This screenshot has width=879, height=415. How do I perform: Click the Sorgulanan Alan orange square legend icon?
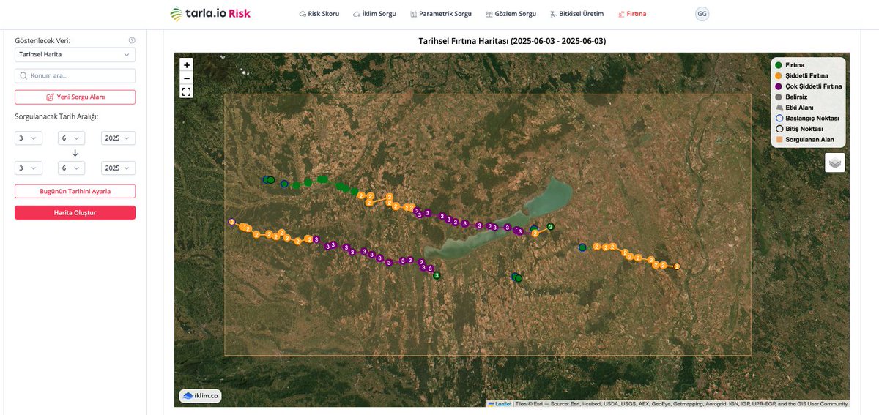click(779, 139)
